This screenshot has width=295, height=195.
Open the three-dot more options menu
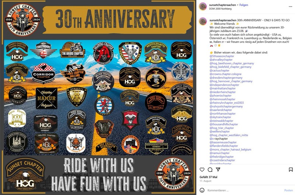290,7
